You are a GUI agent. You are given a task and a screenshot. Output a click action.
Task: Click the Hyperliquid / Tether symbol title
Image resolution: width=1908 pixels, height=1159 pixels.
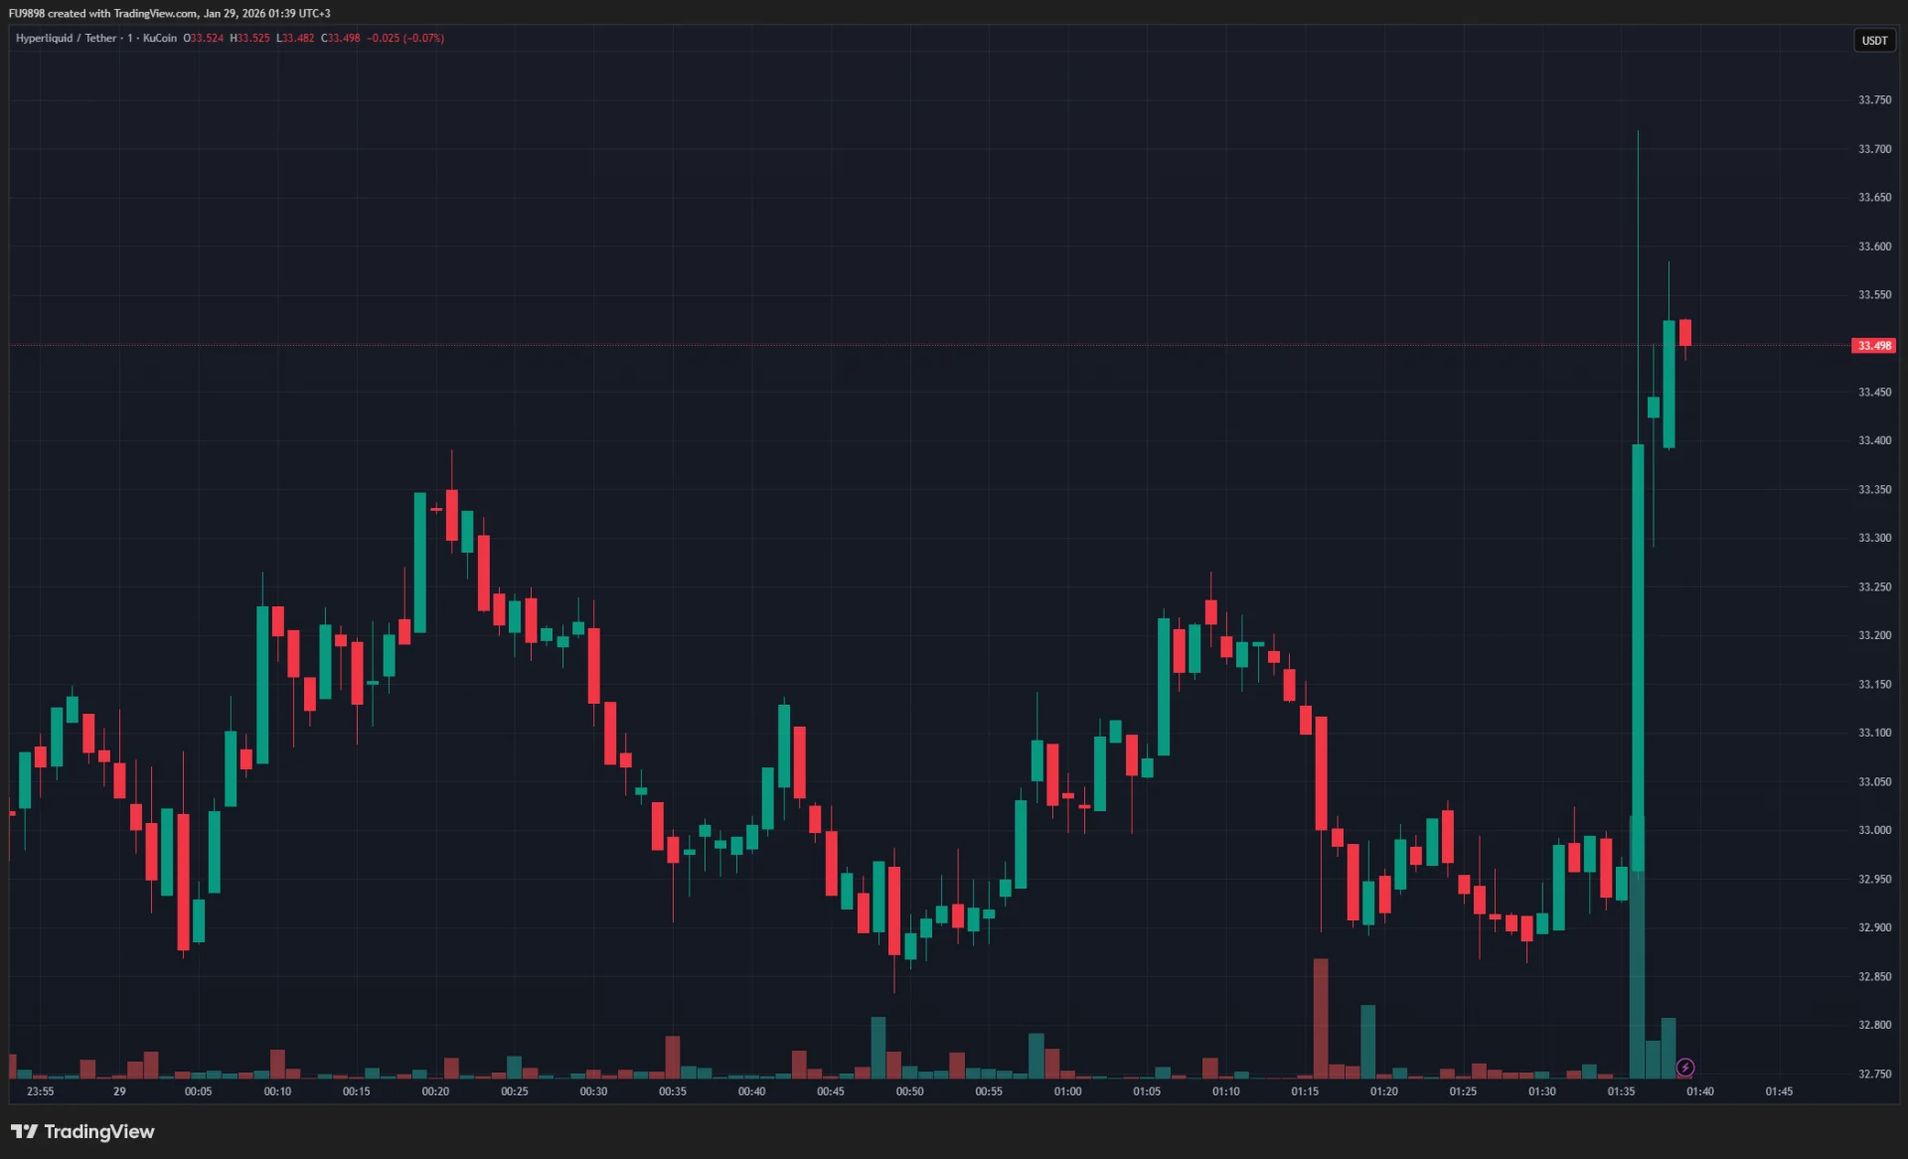pyautogui.click(x=66, y=38)
